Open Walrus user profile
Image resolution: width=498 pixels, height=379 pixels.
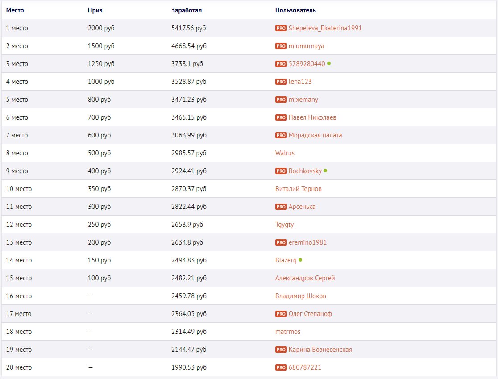285,153
